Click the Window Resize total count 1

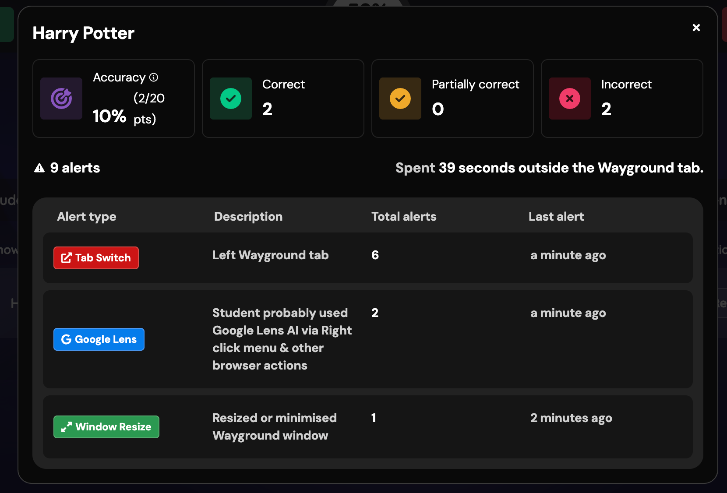[x=374, y=418]
